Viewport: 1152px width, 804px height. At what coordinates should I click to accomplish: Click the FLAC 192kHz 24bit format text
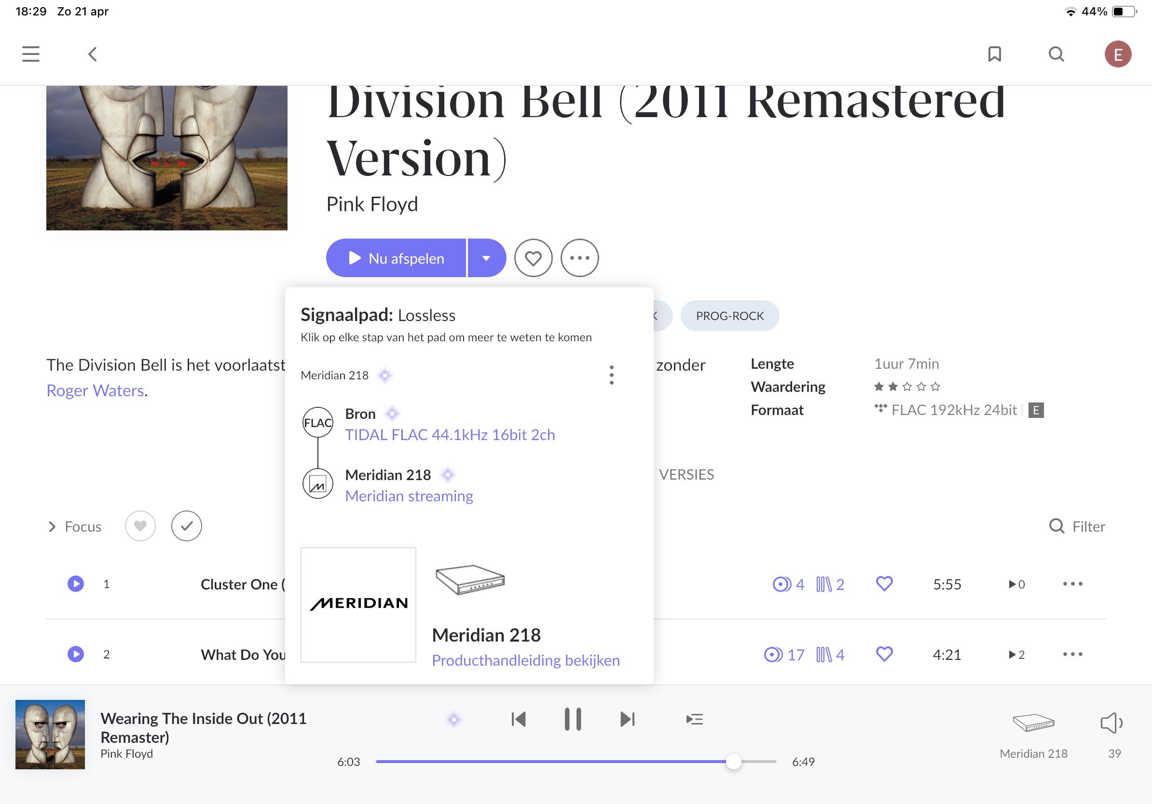click(954, 410)
